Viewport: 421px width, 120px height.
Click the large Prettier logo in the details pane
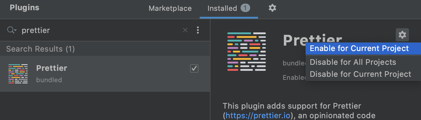click(x=247, y=52)
